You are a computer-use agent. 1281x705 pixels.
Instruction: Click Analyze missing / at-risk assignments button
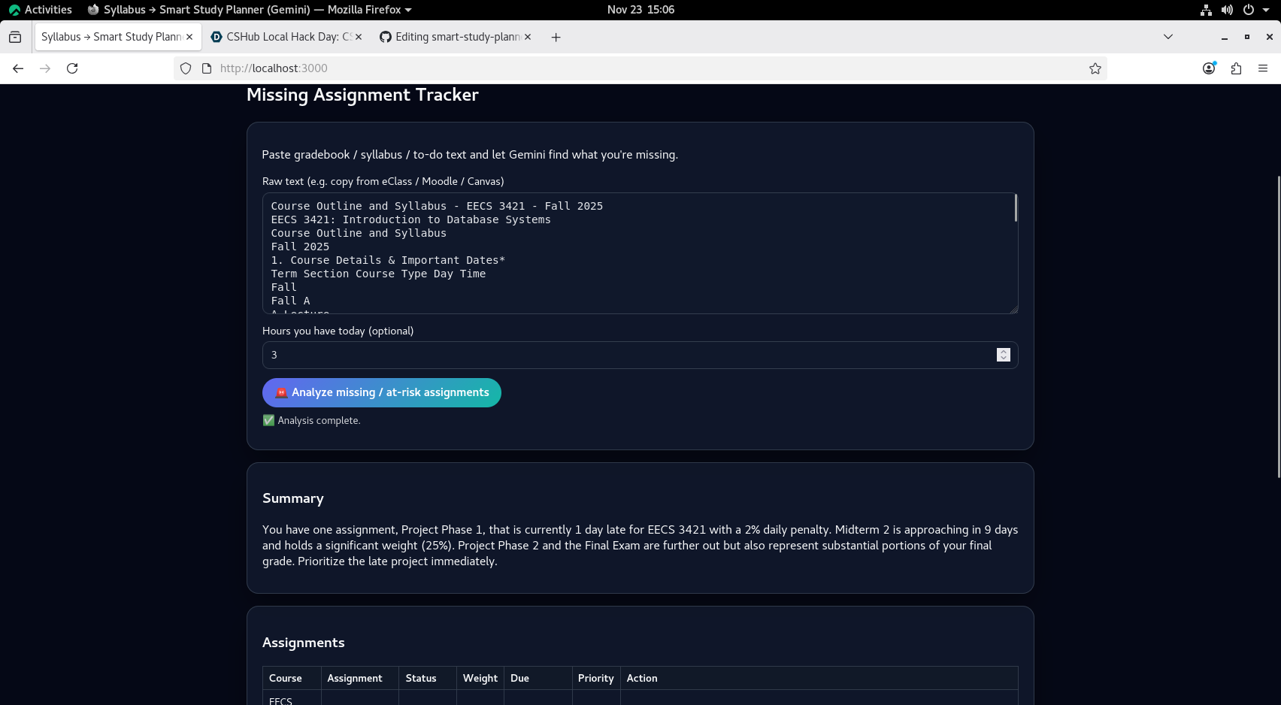[382, 393]
